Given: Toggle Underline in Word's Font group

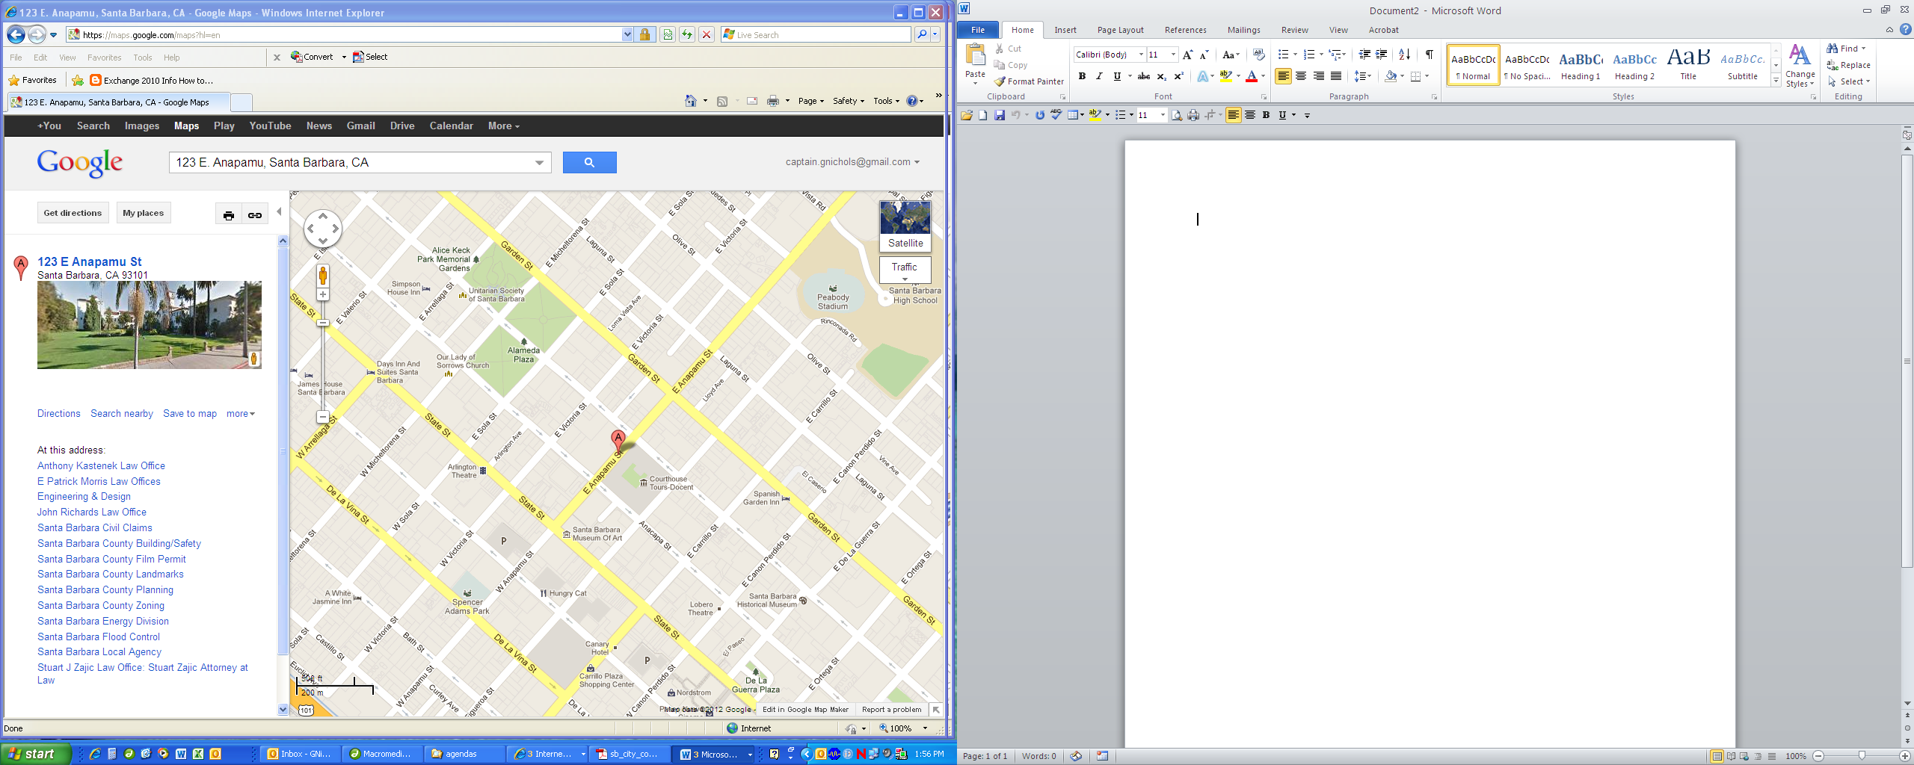Looking at the screenshot, I should click(x=1117, y=76).
